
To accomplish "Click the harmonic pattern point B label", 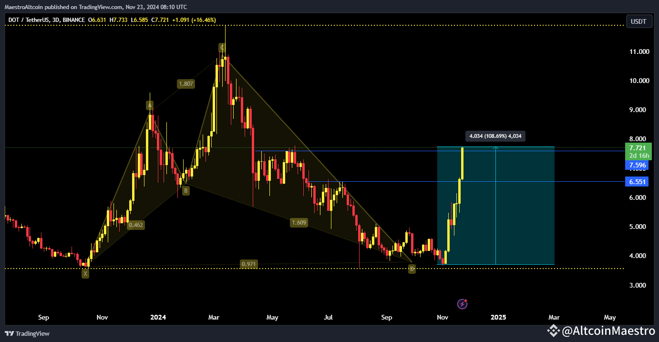I will [186, 191].
